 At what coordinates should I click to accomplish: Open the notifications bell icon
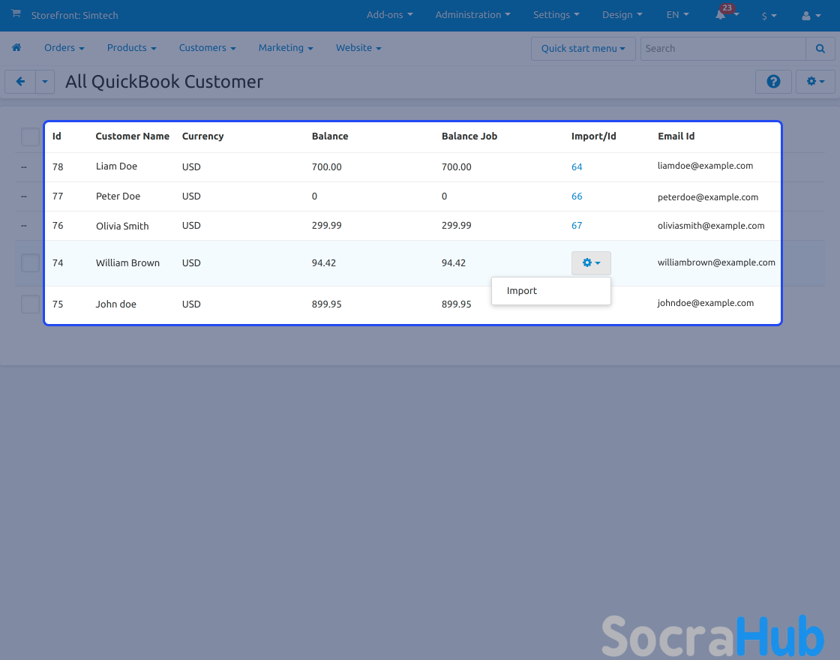(721, 15)
